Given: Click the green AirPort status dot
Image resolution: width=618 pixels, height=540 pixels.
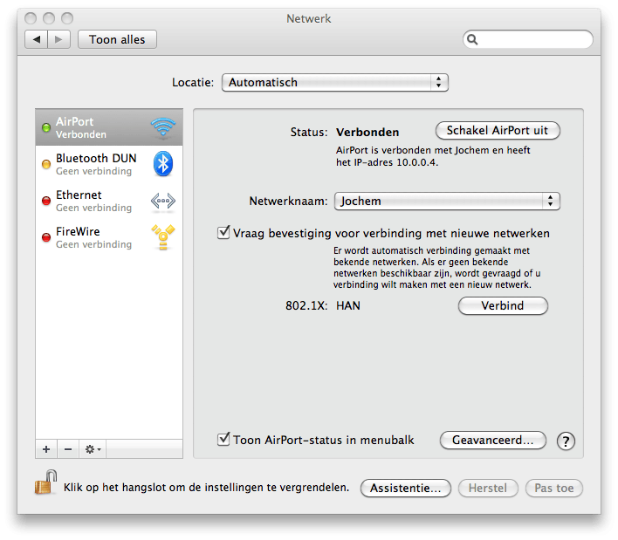Looking at the screenshot, I should (46, 127).
